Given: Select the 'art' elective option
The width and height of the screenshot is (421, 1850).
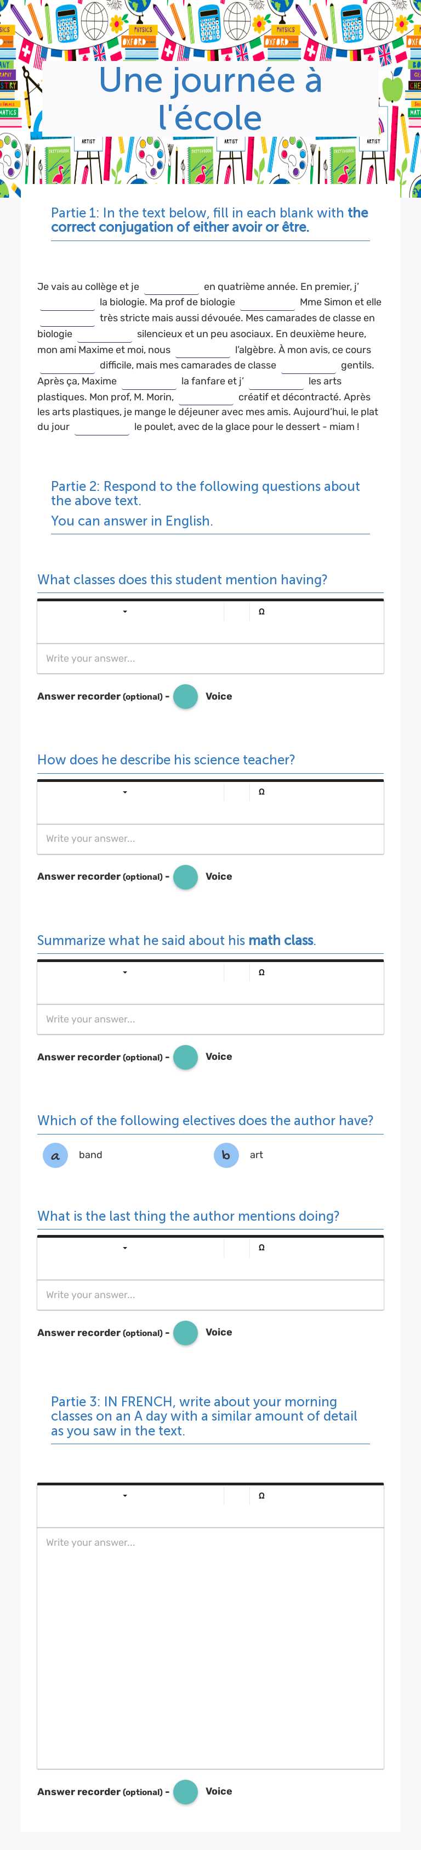Looking at the screenshot, I should [x=226, y=1155].
